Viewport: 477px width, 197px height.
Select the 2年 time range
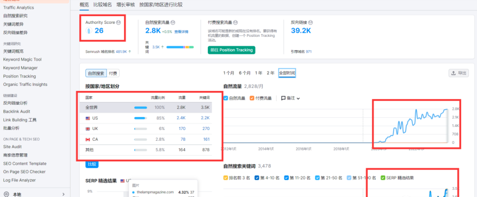[270, 73]
